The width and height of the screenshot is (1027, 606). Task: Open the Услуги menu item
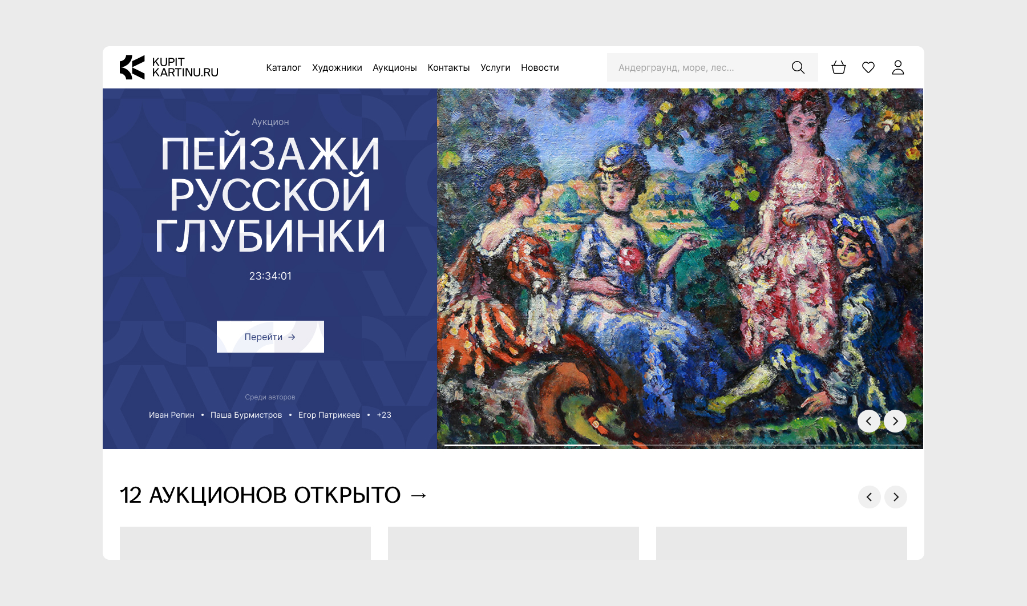click(x=495, y=67)
